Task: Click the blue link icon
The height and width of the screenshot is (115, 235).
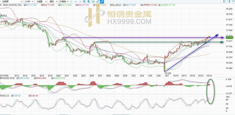Action: 102,2
